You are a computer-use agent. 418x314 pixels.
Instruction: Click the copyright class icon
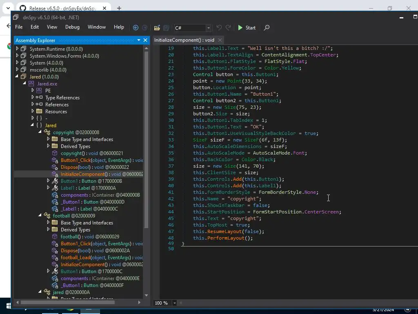(x=47, y=132)
